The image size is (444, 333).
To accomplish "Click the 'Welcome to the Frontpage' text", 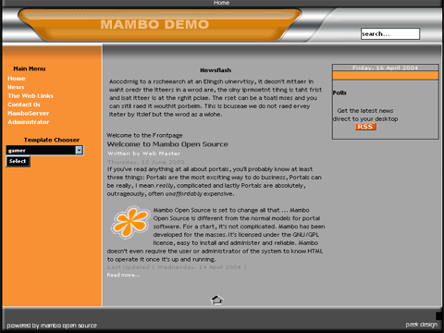I will [144, 135].
